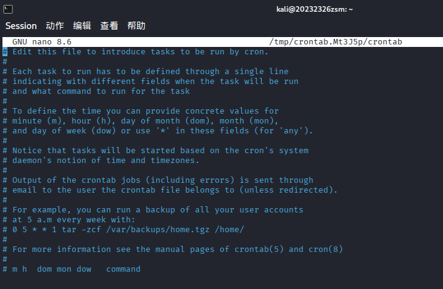Click the terminal window icon in title bar
Viewport: 443px width, 289px height.
9,8
